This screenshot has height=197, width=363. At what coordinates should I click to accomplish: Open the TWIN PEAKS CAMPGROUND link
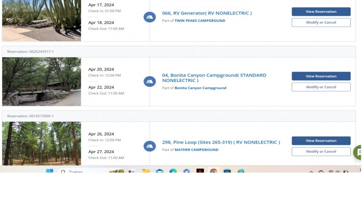200,21
